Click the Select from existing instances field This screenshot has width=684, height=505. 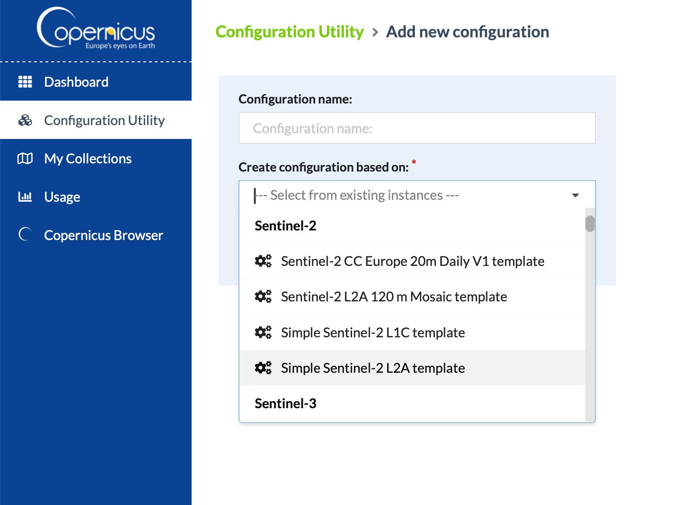point(417,195)
